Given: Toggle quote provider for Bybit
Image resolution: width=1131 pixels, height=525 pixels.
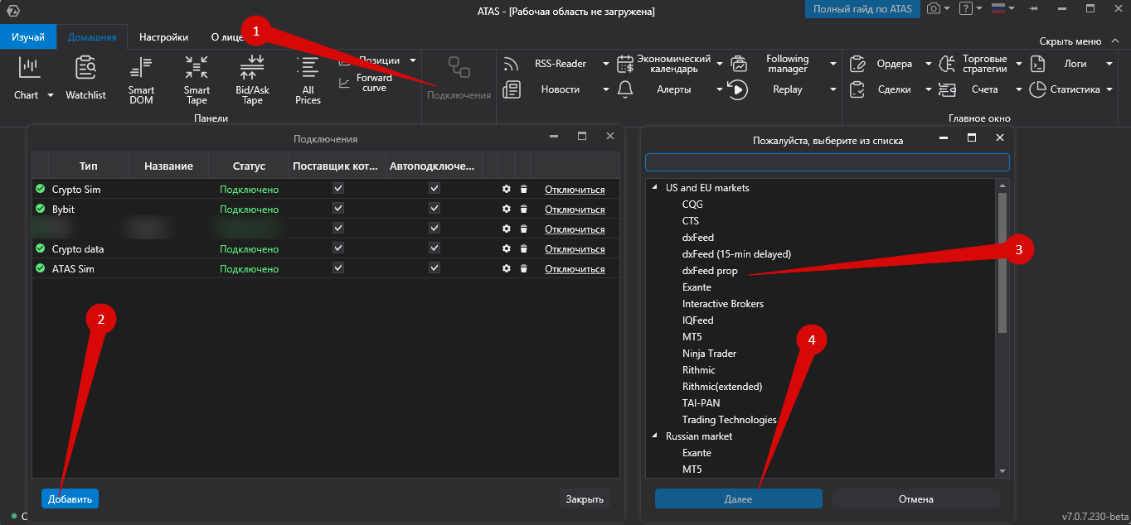Looking at the screenshot, I should [337, 209].
